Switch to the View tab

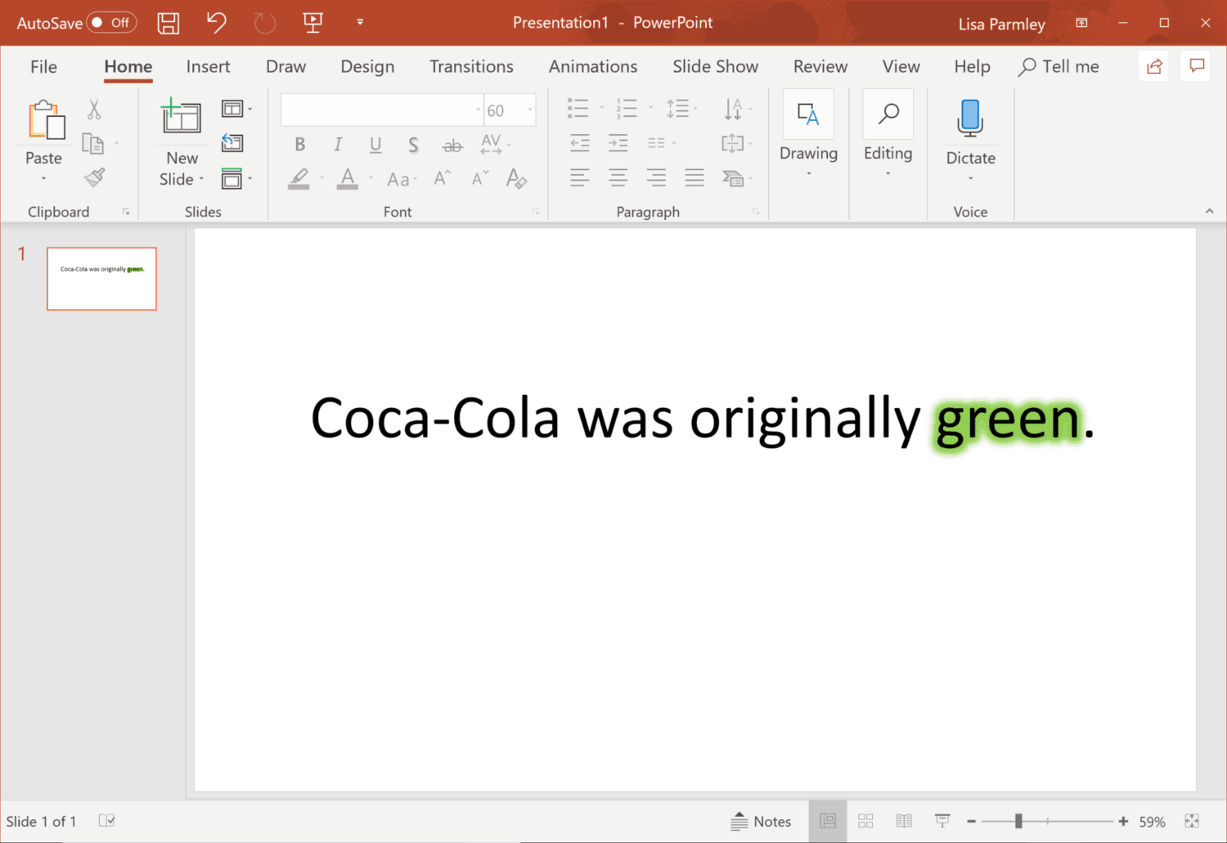click(901, 67)
